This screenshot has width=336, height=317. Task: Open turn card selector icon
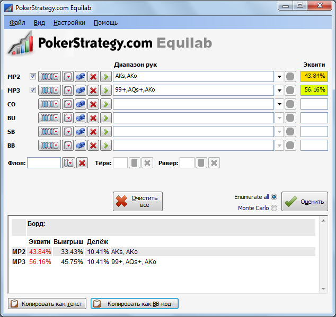135,163
